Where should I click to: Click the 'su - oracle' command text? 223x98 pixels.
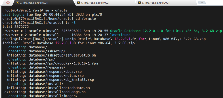pos(56,10)
